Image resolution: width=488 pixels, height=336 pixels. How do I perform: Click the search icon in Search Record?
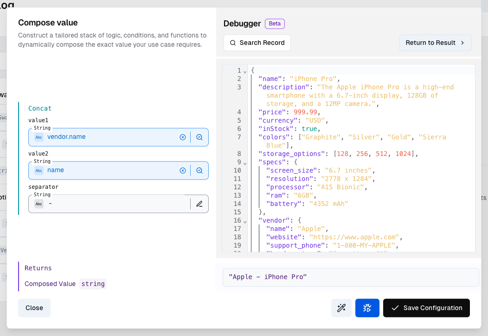click(232, 43)
